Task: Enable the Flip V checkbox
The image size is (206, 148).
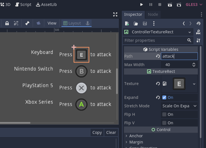Action: [x=164, y=123]
